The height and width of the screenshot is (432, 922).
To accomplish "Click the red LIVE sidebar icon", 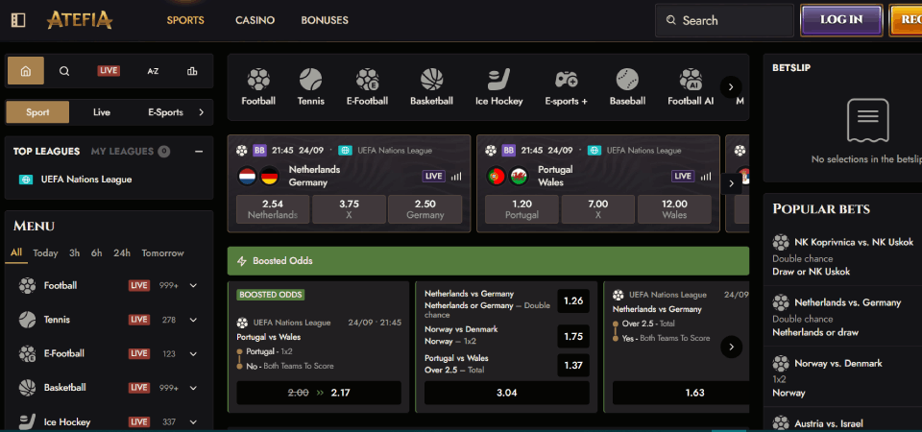I will click(x=109, y=71).
